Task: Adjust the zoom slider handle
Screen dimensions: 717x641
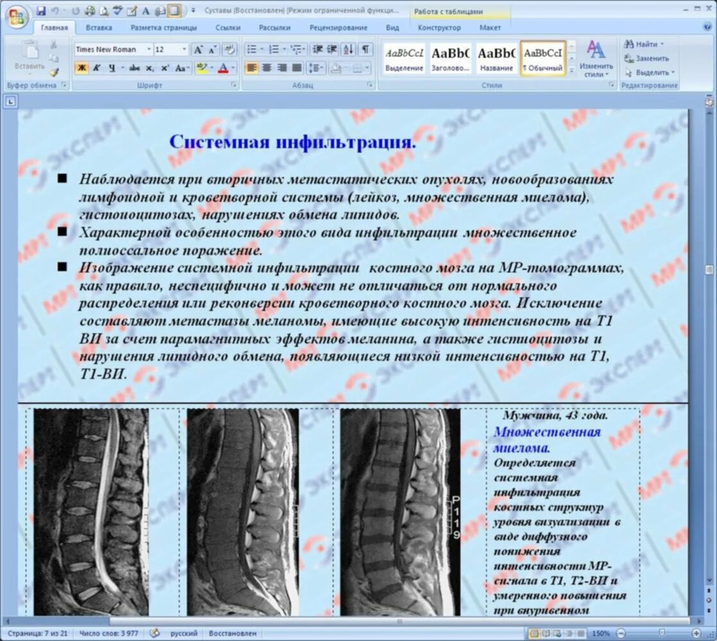Action: pyautogui.click(x=661, y=633)
